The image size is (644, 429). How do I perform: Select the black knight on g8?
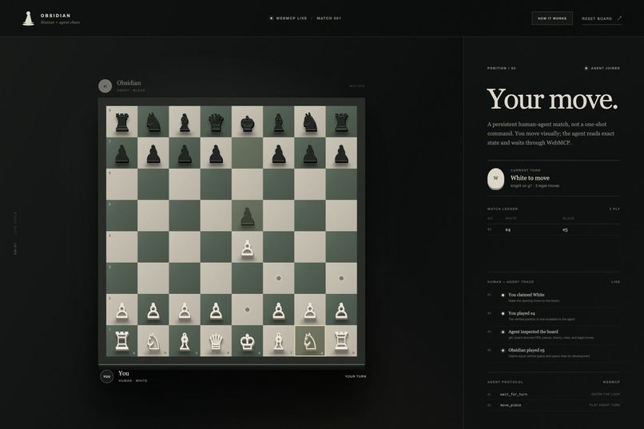point(310,122)
